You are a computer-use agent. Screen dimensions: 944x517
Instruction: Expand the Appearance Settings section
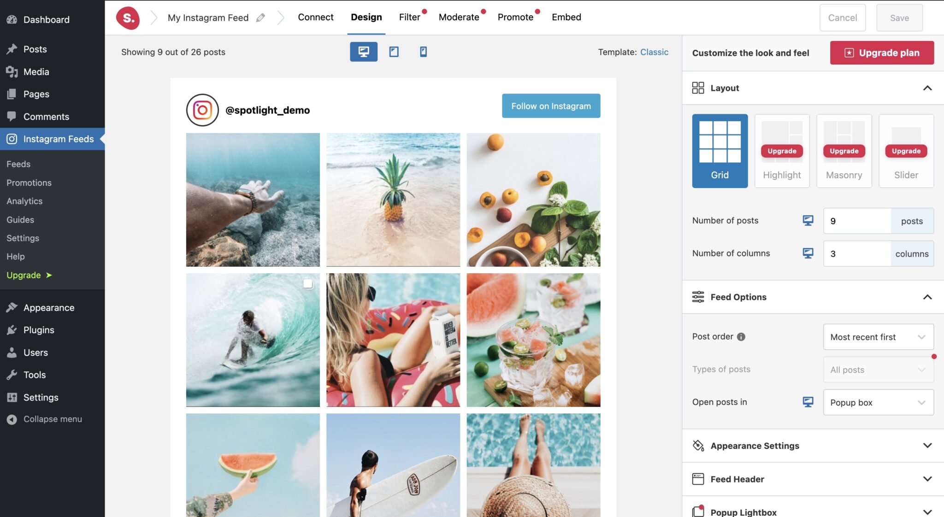click(927, 446)
